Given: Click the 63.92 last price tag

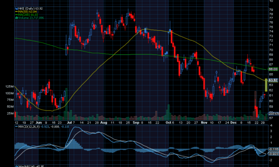Looking at the screenshot, I should coord(273,80).
